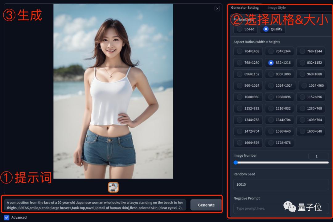Choose the 832×1216 aspect ratio
Screen dimensions: 333x222
279,63
